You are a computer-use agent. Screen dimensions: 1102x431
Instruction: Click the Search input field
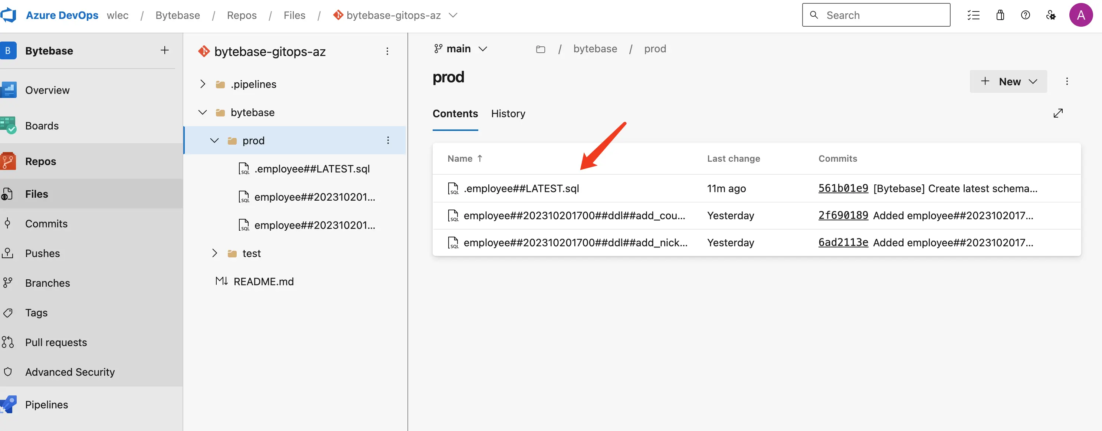[x=876, y=16]
